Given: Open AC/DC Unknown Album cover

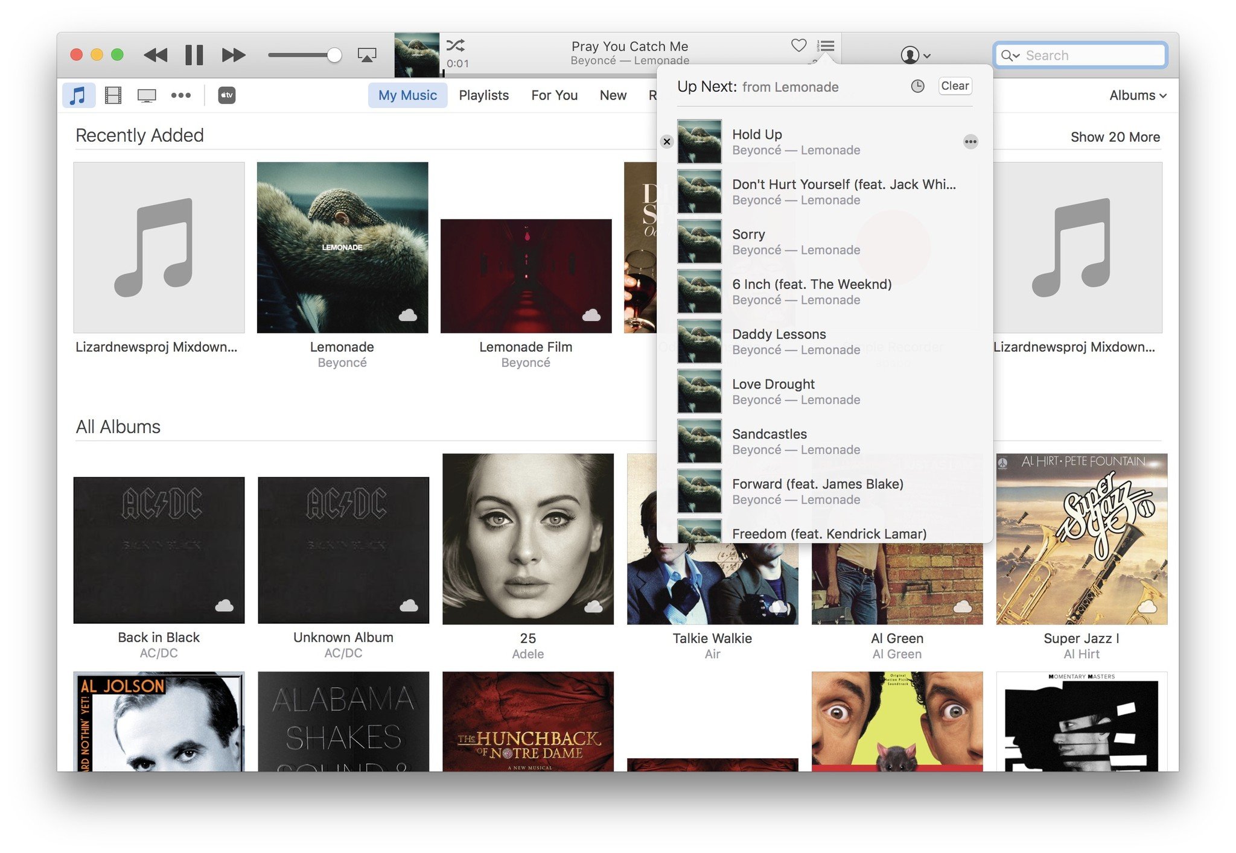Looking at the screenshot, I should tap(343, 550).
